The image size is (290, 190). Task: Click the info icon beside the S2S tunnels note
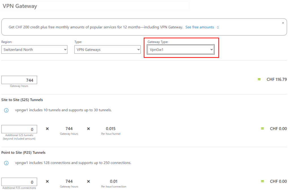[x=6, y=110]
